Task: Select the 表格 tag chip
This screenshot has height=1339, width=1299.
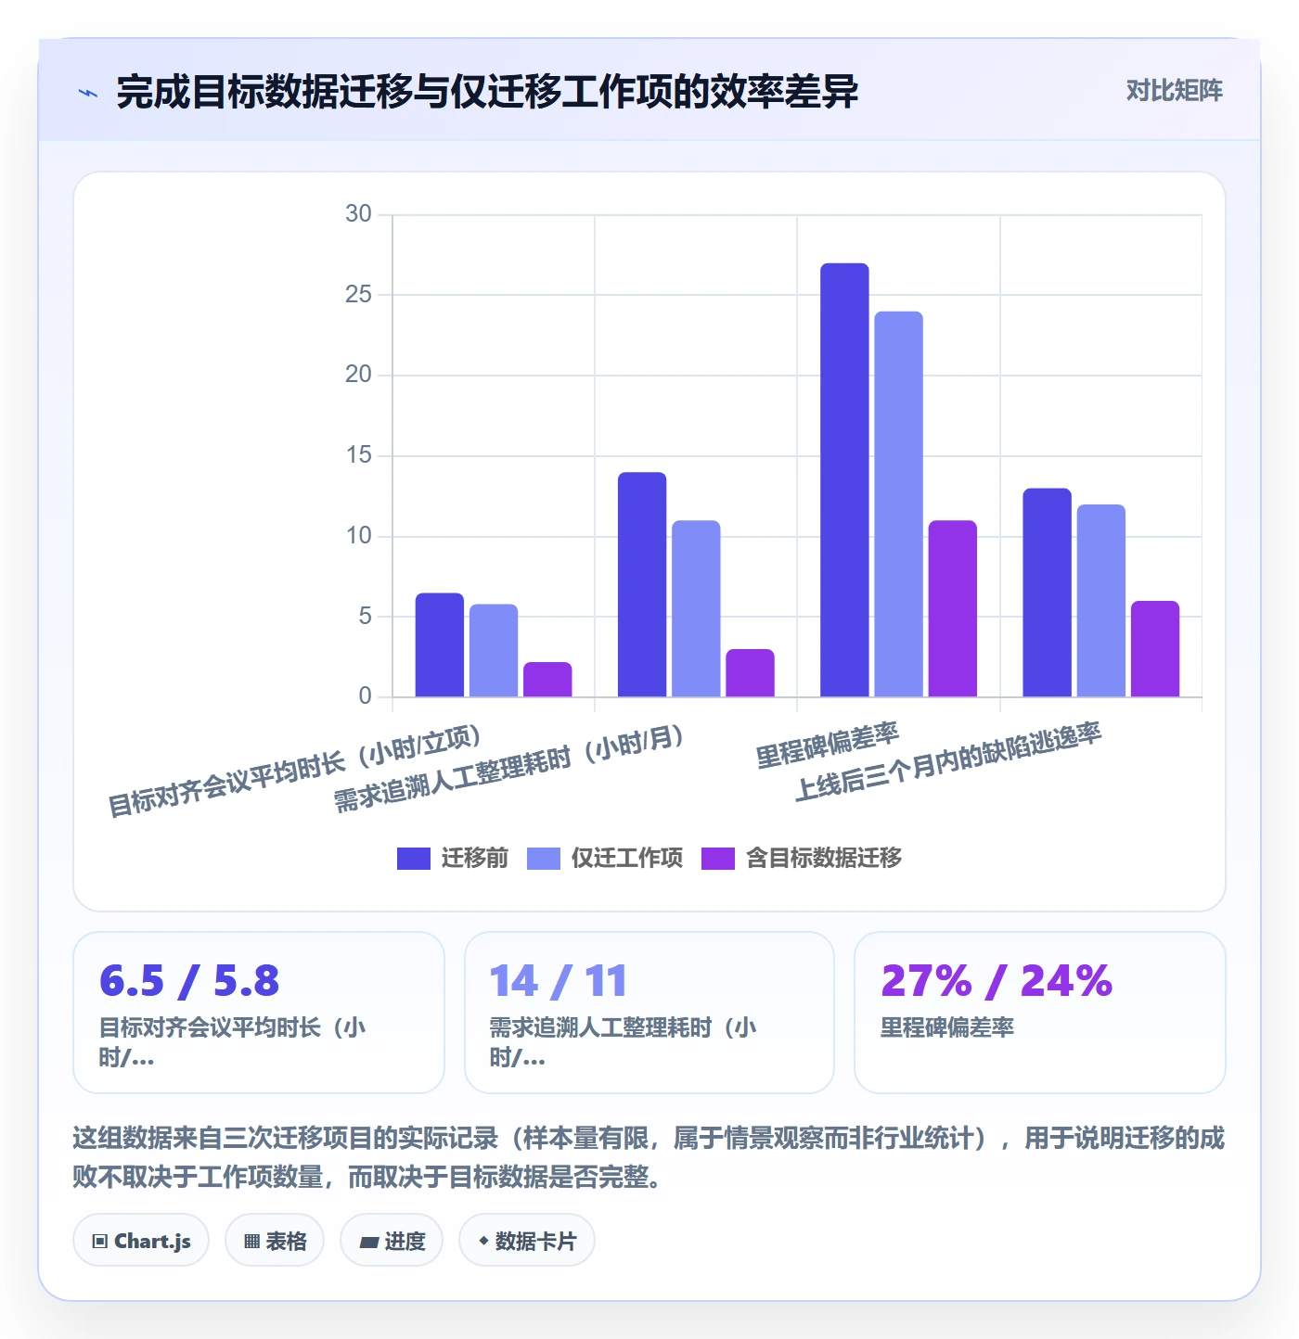Action: pyautogui.click(x=275, y=1241)
